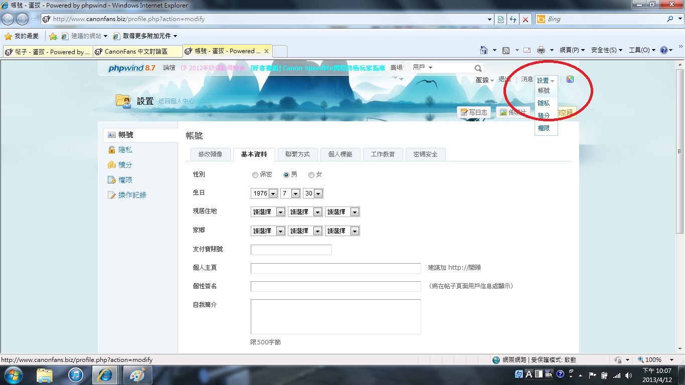Click the read mail icon

(x=527, y=50)
